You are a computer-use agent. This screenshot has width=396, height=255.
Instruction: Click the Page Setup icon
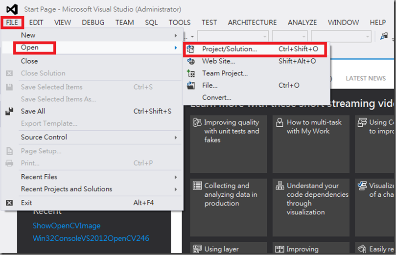point(9,151)
